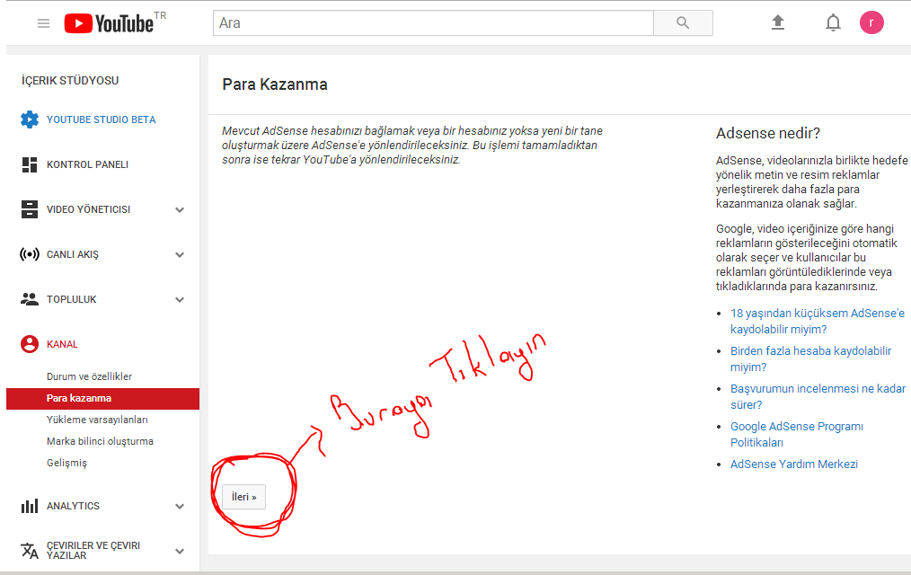Open link about being under 18 for AdSense
Screen dimensions: 911x575
818,321
